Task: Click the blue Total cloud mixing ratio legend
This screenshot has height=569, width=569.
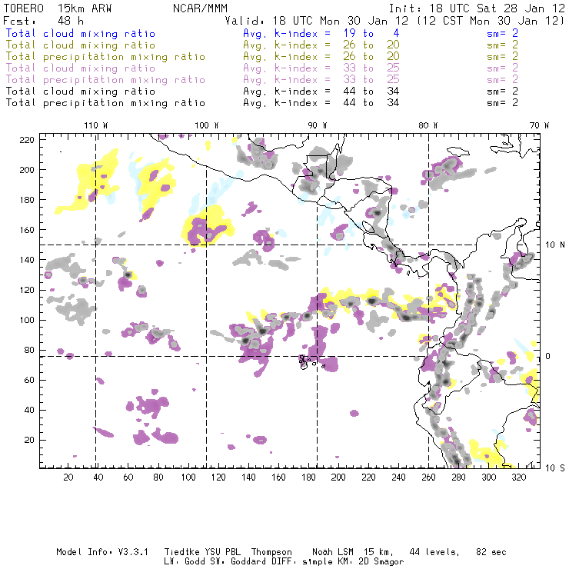Action: tap(81, 33)
